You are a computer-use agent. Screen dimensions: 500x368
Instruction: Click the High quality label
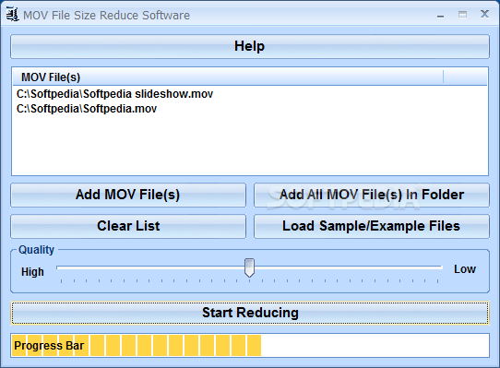click(32, 272)
